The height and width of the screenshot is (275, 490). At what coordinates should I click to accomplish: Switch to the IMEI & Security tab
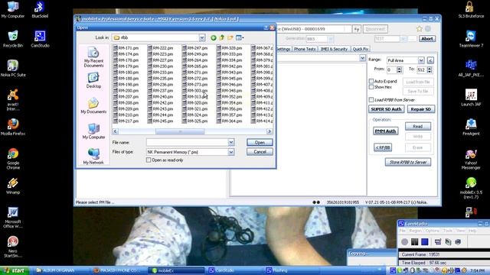334,49
